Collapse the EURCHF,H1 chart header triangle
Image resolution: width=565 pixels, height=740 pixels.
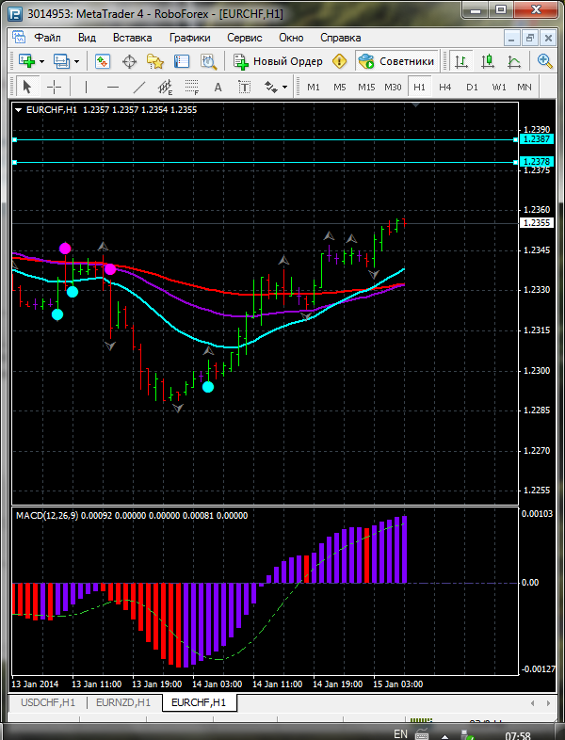coord(19,110)
